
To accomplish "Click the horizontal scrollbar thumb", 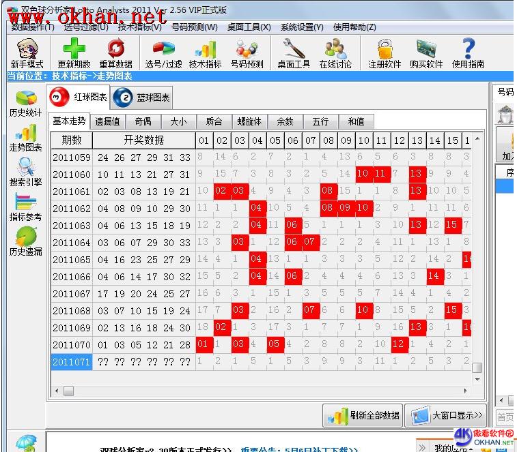I will point(68,391).
